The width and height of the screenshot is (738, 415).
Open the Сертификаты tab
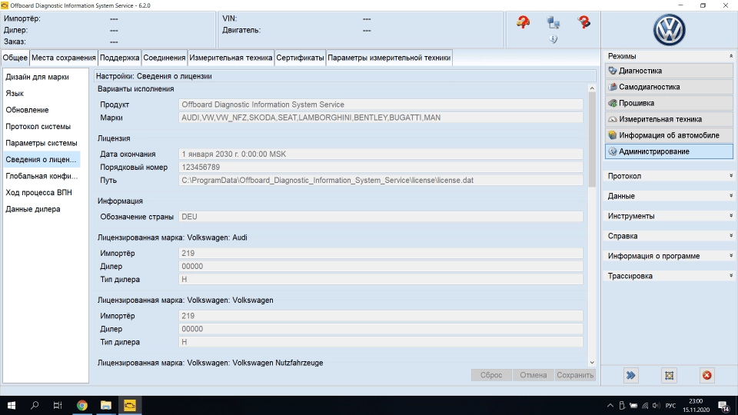300,58
